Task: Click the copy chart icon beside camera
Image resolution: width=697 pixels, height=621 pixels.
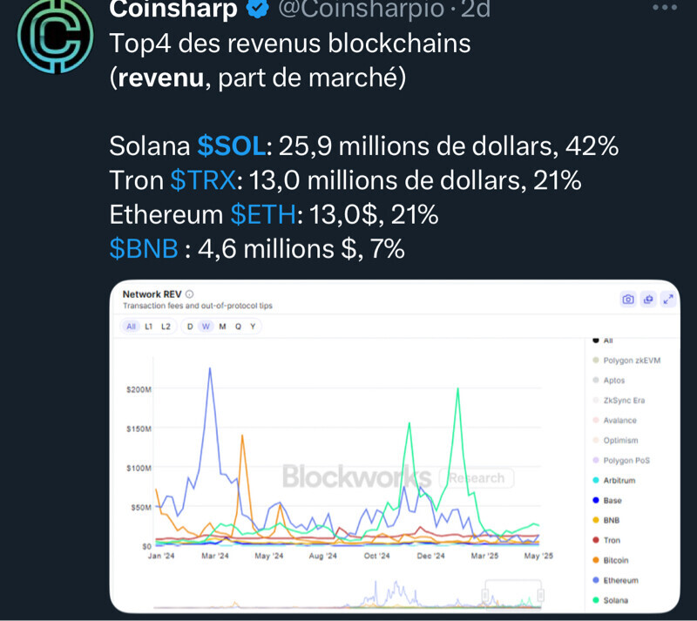Action: (x=648, y=300)
